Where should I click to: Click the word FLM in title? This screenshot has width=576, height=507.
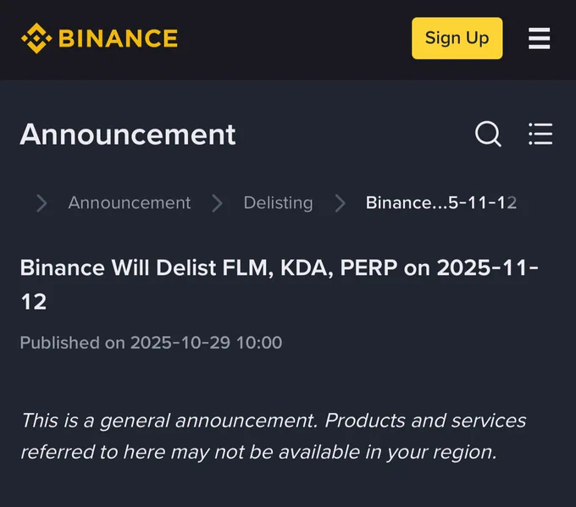pos(248,268)
